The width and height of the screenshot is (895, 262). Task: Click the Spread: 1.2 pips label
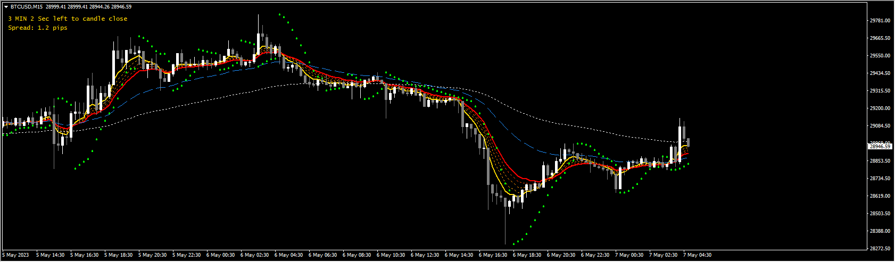pos(38,28)
